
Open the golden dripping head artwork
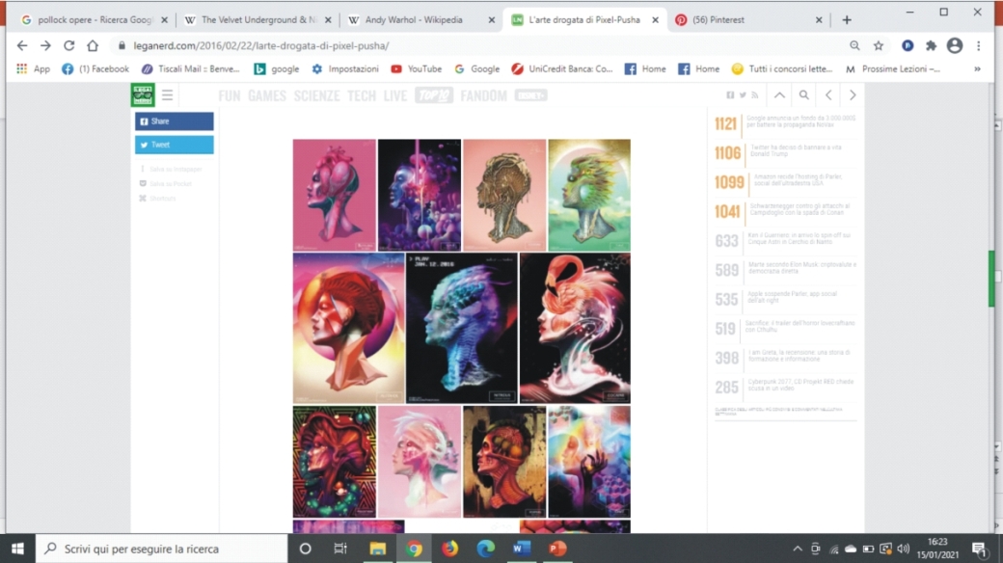coord(504,195)
